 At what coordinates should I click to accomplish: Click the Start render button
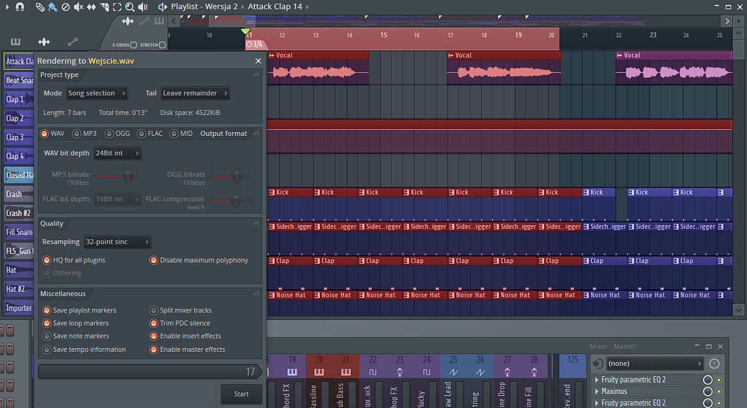[241, 394]
